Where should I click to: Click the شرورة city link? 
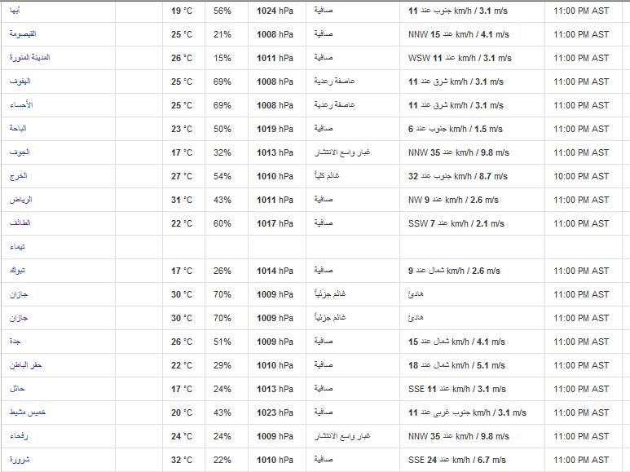pyautogui.click(x=20, y=460)
